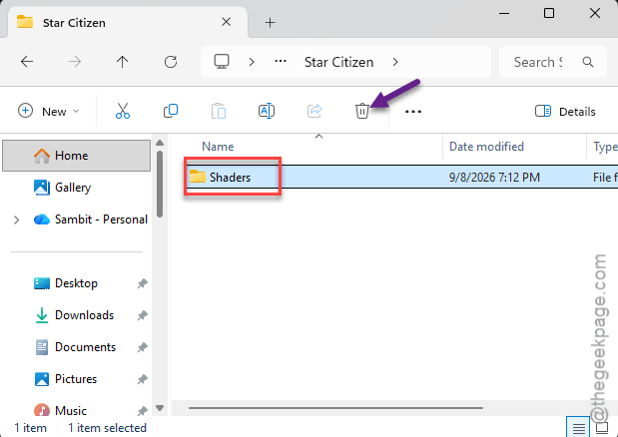Minimize the File Explorer window
618x437 pixels.
(x=504, y=13)
